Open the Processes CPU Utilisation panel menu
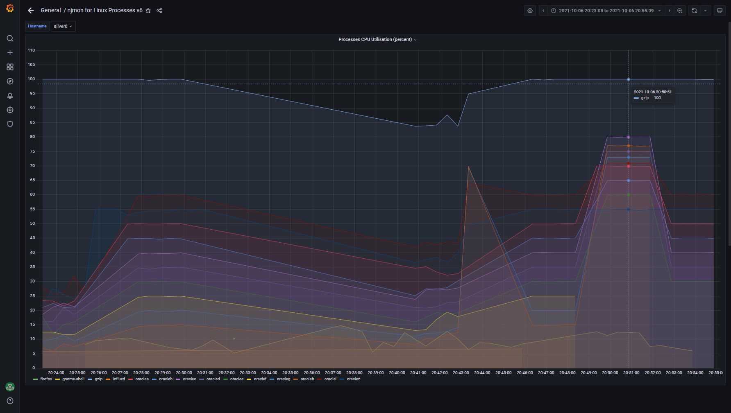 377,40
